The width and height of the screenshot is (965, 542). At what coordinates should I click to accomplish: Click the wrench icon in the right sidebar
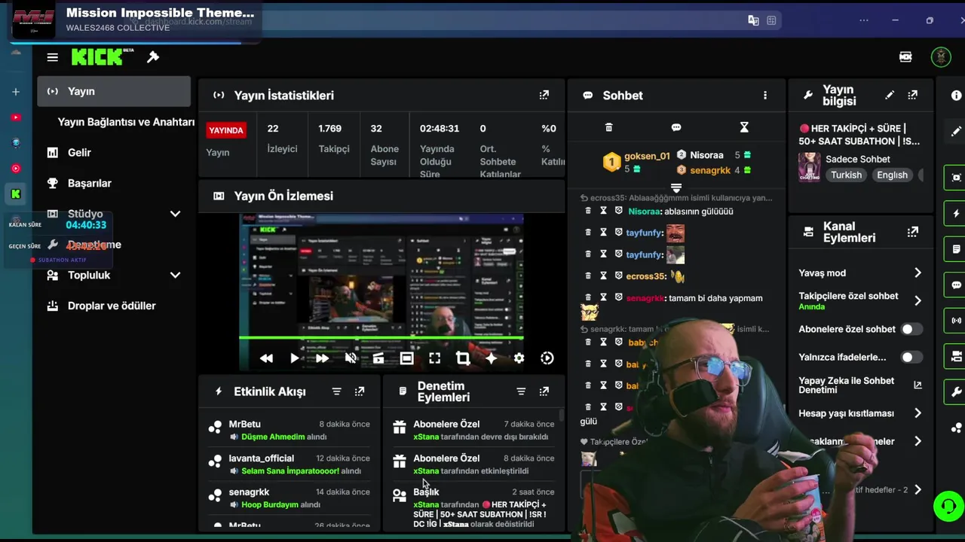point(957,392)
